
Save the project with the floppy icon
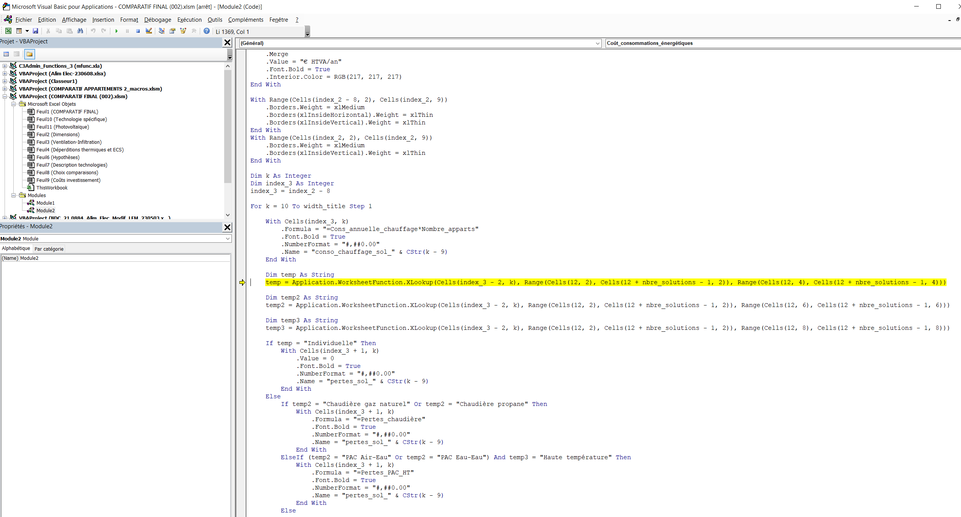(x=35, y=31)
